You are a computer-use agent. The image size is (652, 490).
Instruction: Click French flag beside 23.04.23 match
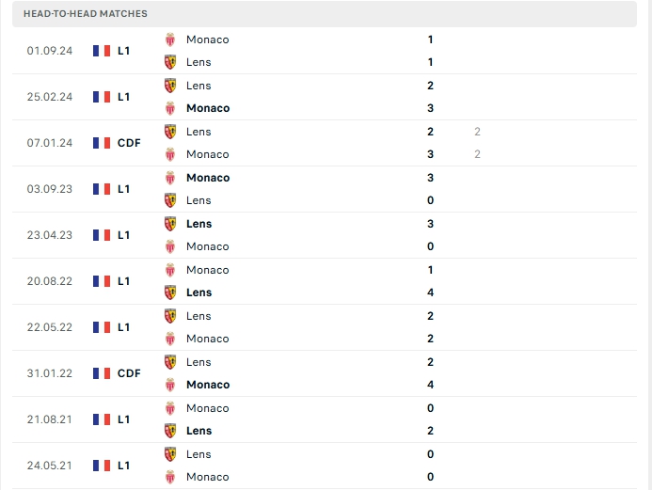tap(102, 235)
